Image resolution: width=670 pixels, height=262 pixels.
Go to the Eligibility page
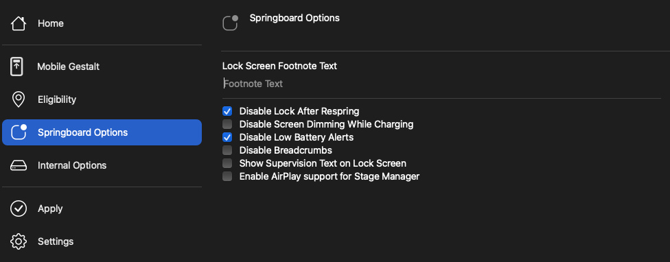point(57,99)
